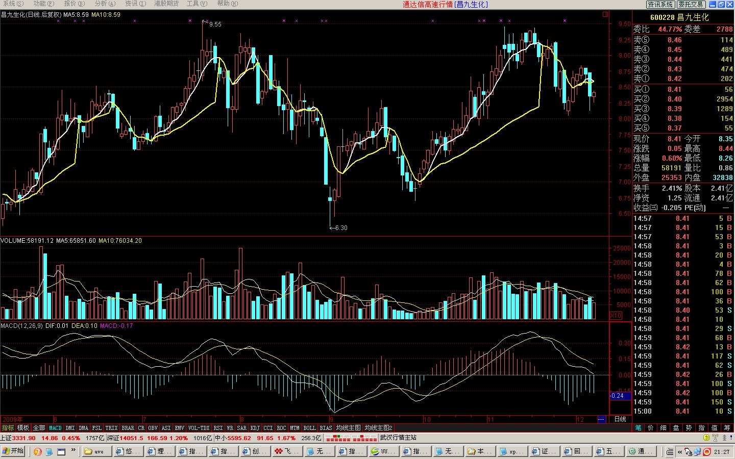
Task: Launch the orange browser quick launch icon
Action: (x=38, y=452)
